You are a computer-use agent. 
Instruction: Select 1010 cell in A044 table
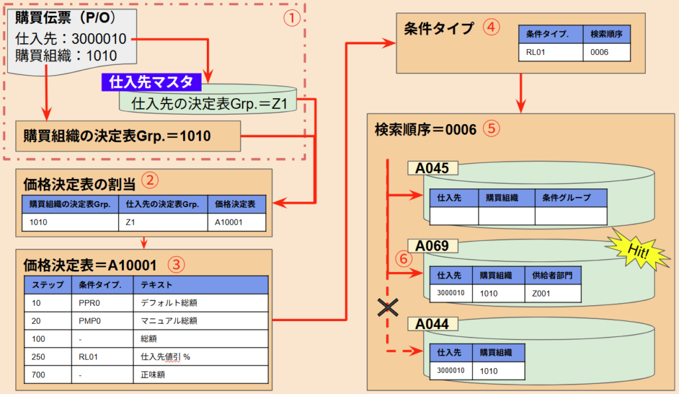(499, 371)
